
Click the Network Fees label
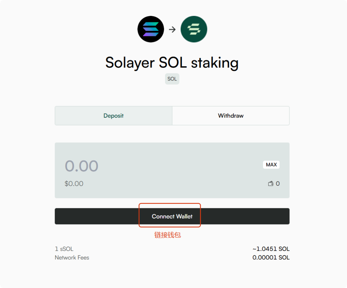click(72, 258)
